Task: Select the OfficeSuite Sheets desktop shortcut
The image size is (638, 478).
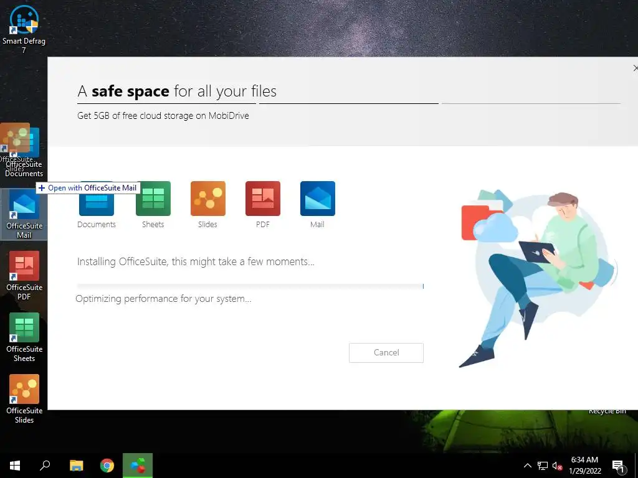Action: click(x=24, y=338)
